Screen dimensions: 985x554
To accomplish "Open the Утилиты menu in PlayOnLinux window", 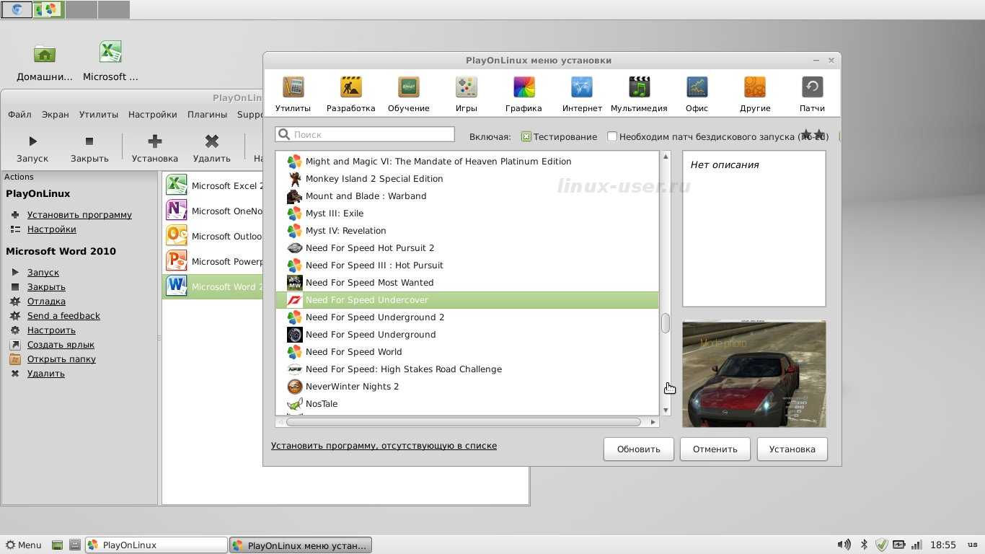I will pyautogui.click(x=98, y=115).
